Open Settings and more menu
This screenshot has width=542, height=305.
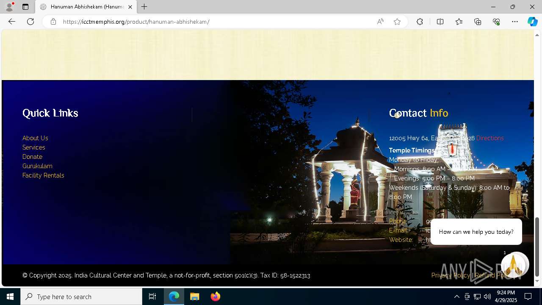[x=515, y=22]
